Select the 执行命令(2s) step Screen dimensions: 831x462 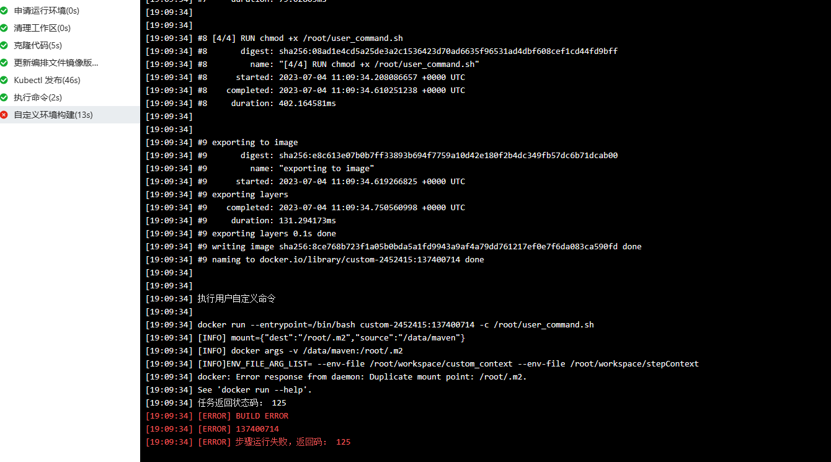(x=70, y=97)
